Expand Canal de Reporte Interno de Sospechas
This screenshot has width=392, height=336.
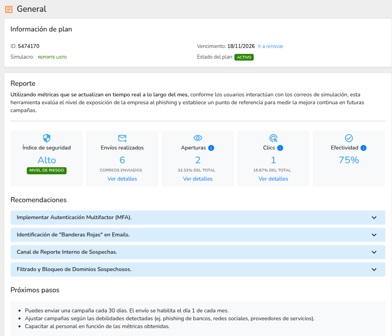tap(374, 252)
